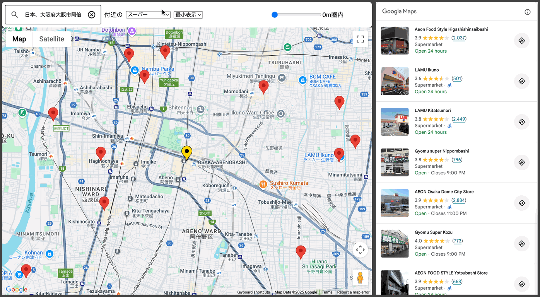Open LAMU Kitatsumori photo thumbnail
Screen dimensions: 540x297
[x=395, y=122]
